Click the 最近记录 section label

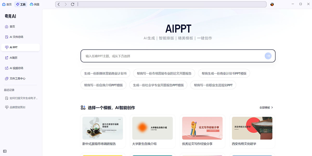[9, 90]
